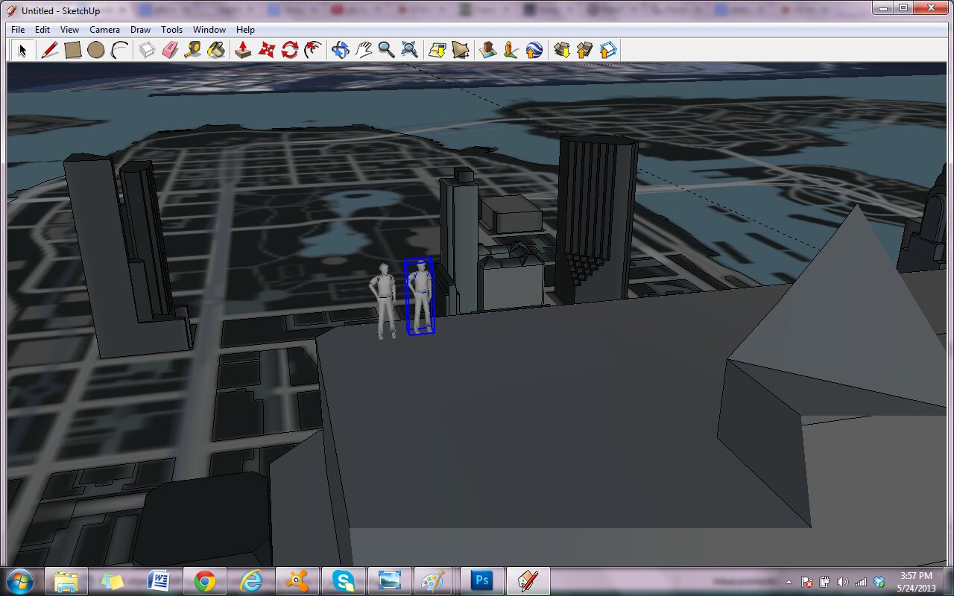This screenshot has width=954, height=596.
Task: Open the Windows Start menu
Action: 20,580
